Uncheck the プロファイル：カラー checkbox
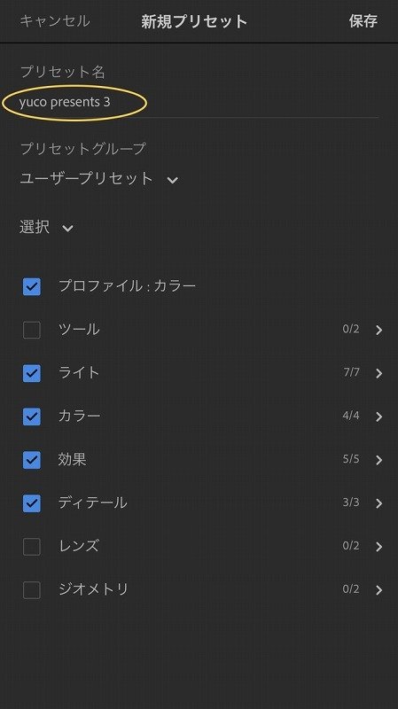The height and width of the screenshot is (709, 398). [x=32, y=286]
